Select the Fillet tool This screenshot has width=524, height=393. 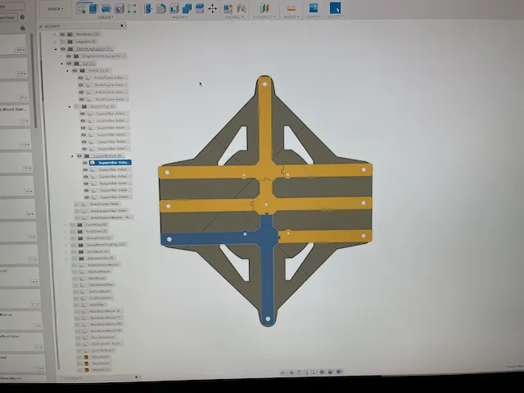[161, 9]
